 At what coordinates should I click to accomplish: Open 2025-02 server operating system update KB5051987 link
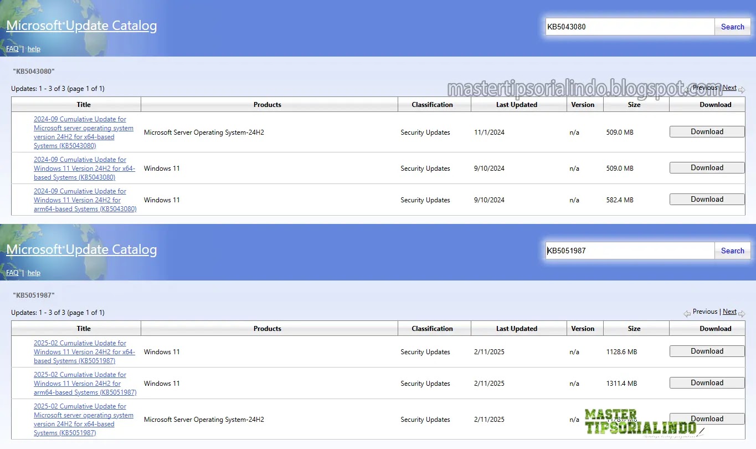tap(84, 420)
